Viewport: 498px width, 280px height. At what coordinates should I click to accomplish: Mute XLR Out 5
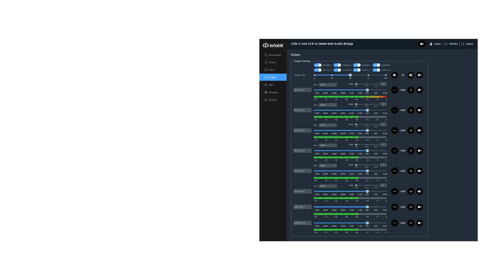pyautogui.click(x=420, y=171)
